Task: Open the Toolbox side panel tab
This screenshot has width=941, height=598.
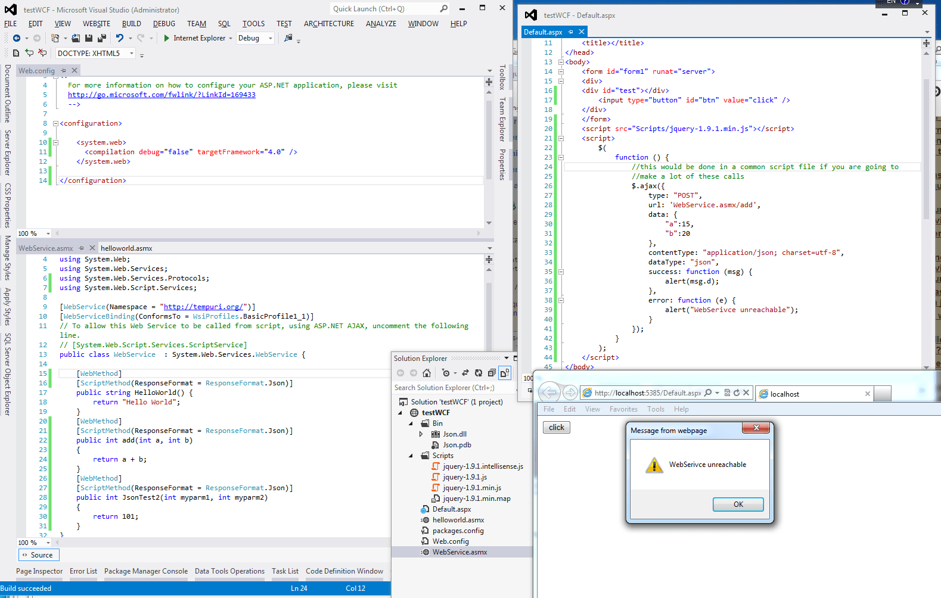Action: (502, 77)
